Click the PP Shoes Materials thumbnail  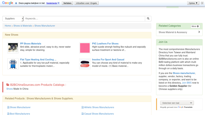pos(13,48)
